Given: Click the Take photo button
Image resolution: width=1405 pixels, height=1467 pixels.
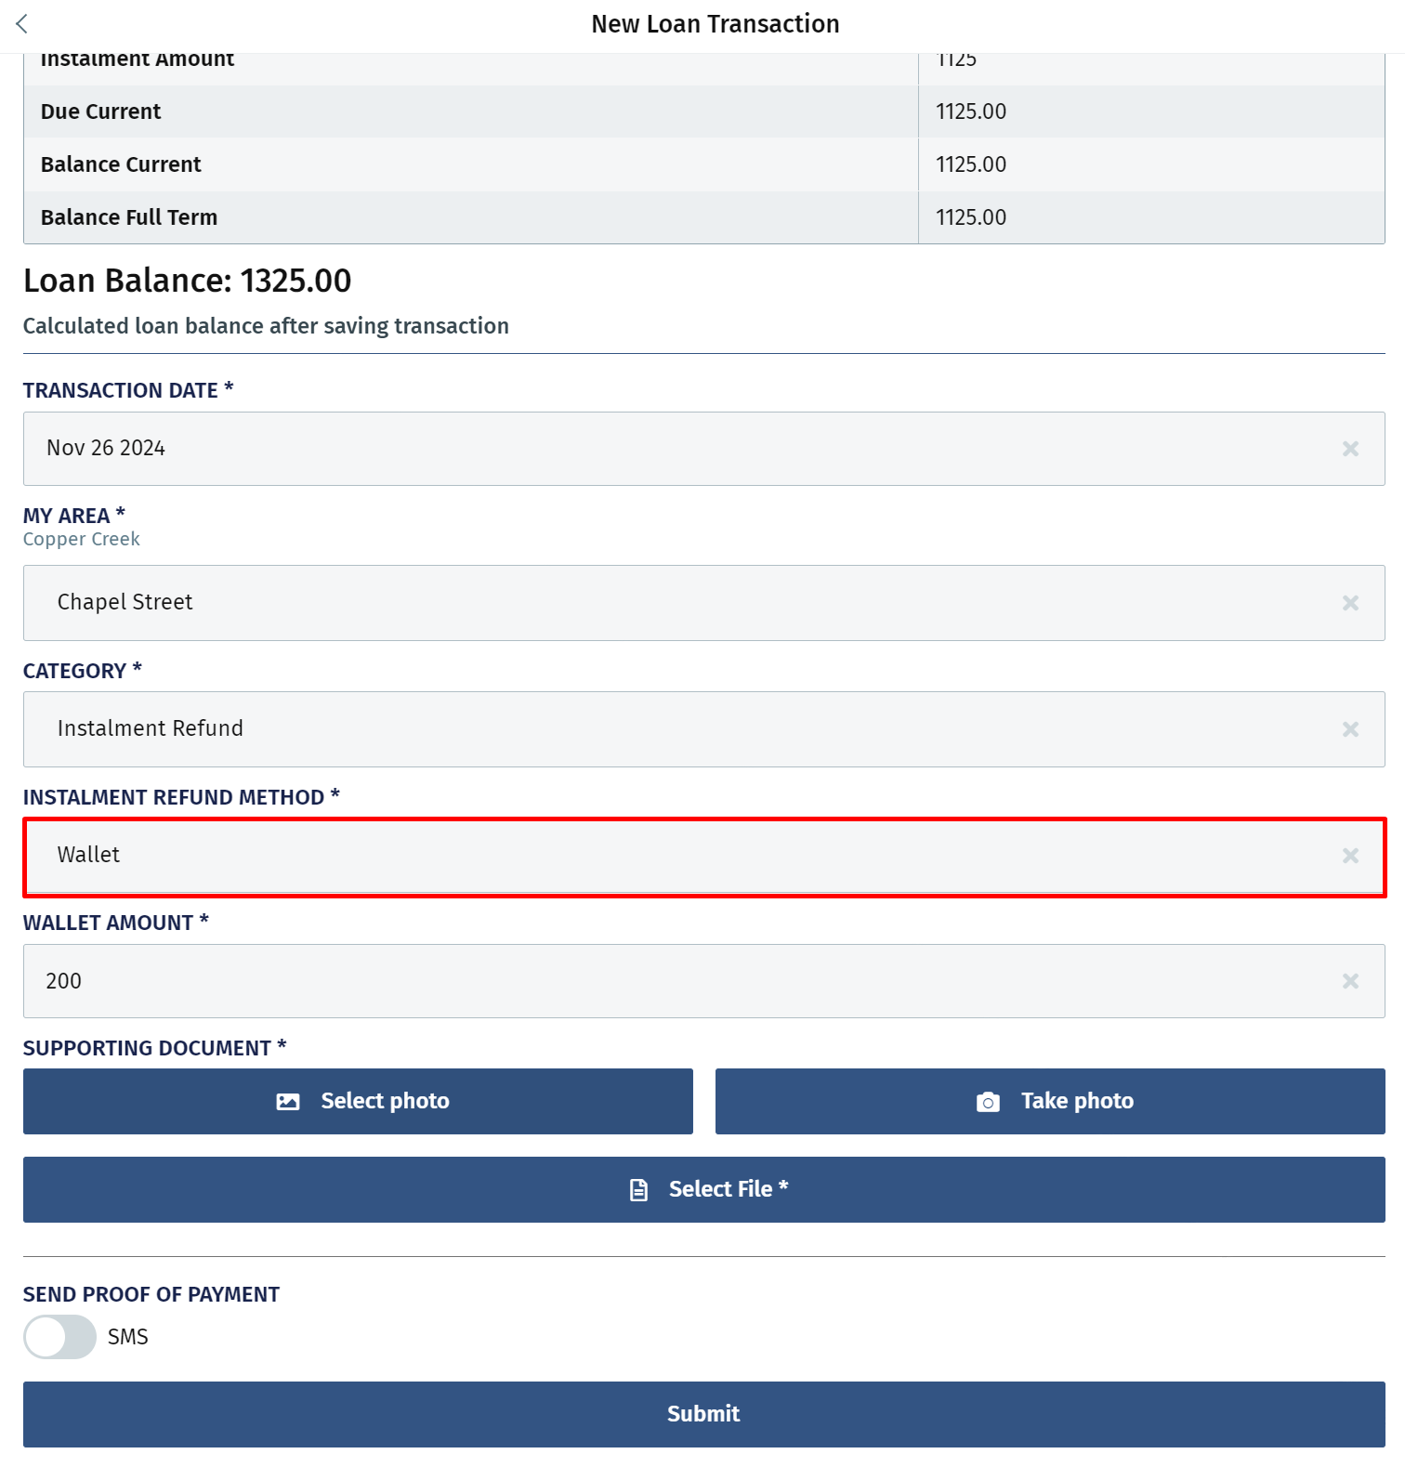Looking at the screenshot, I should tap(1050, 1101).
